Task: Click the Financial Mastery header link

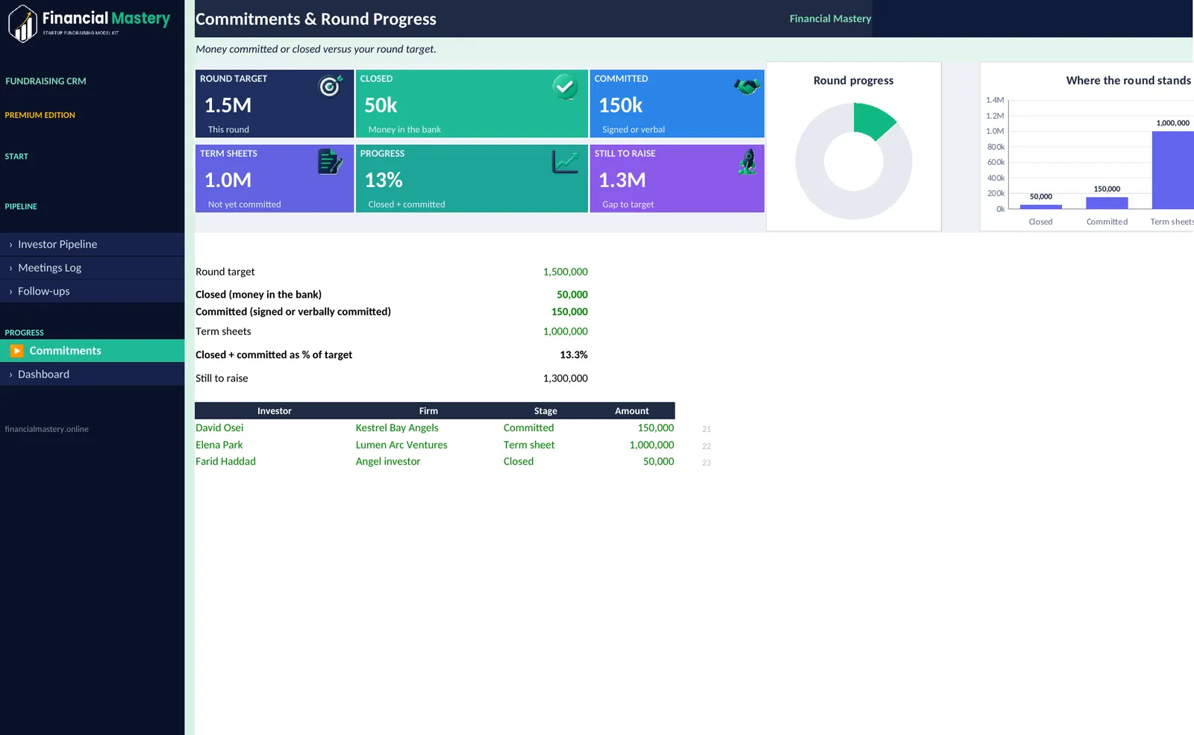Action: pyautogui.click(x=831, y=19)
